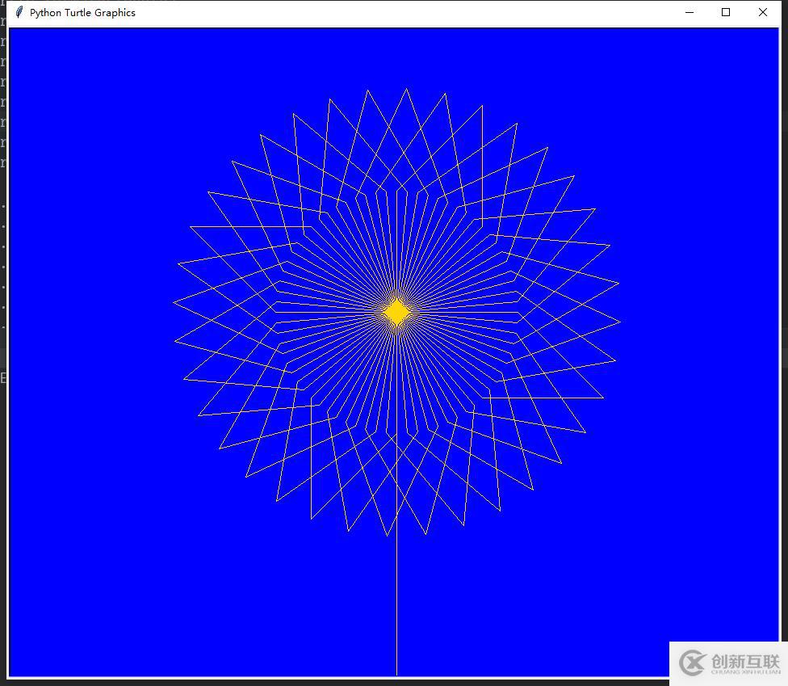Click the 创新互联 watermark Chinese text
The width and height of the screenshot is (788, 686).
(745, 660)
